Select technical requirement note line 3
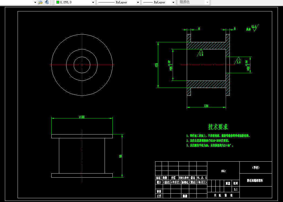Screen dimensions: 283x202 pyautogui.click(x=210, y=145)
